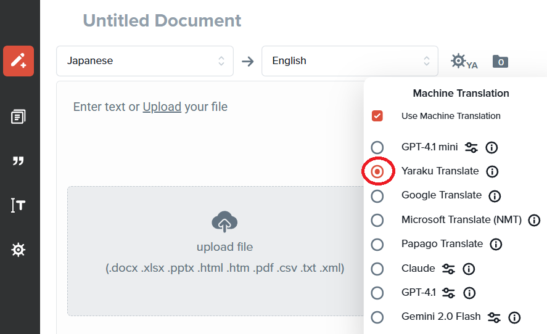
Task: Show info for Microsoft Translate (NMT)
Action: tap(534, 220)
